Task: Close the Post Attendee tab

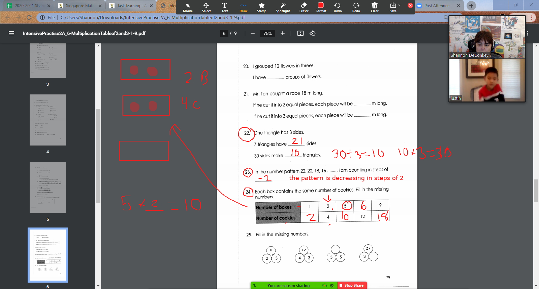Action: 458,6
